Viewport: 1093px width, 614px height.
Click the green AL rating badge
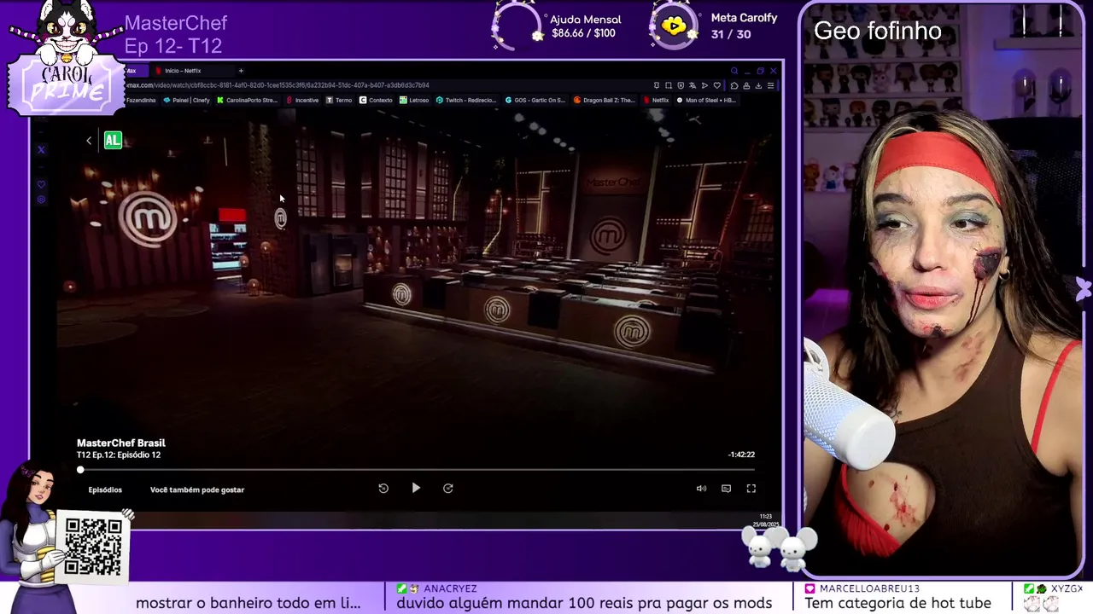pos(113,141)
